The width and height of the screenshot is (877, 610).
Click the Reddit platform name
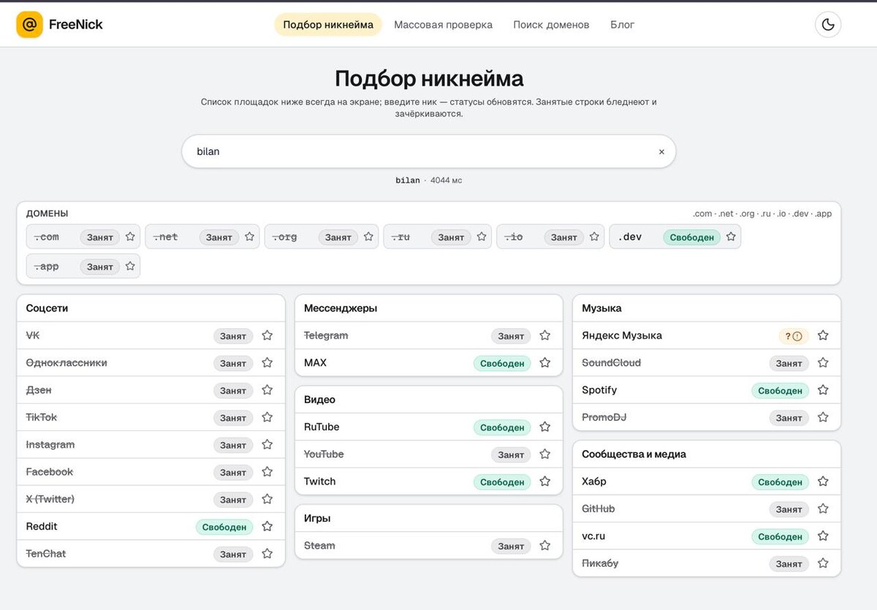[42, 527]
